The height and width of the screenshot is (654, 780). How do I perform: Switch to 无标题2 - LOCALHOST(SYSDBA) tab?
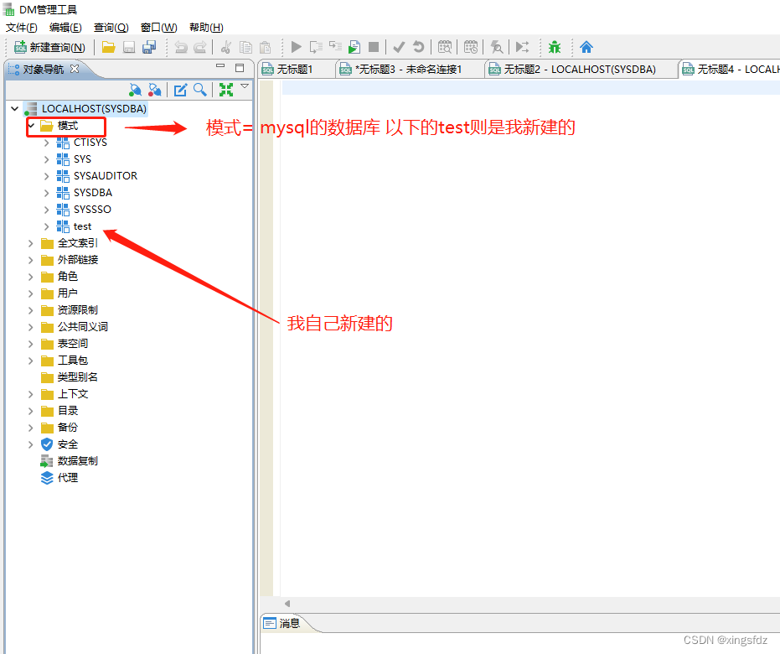click(x=580, y=70)
